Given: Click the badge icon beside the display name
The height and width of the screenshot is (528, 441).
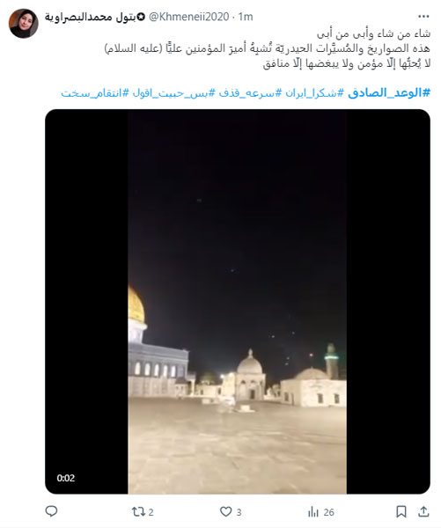Looking at the screenshot, I should point(142,17).
